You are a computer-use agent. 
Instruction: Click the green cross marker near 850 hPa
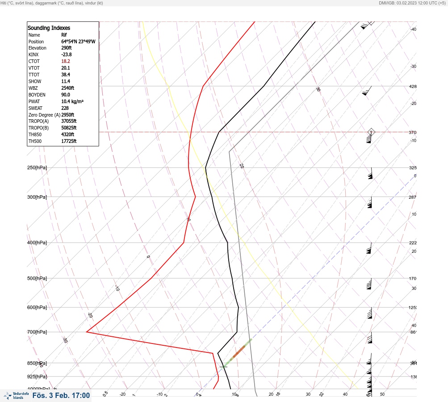coord(223,367)
